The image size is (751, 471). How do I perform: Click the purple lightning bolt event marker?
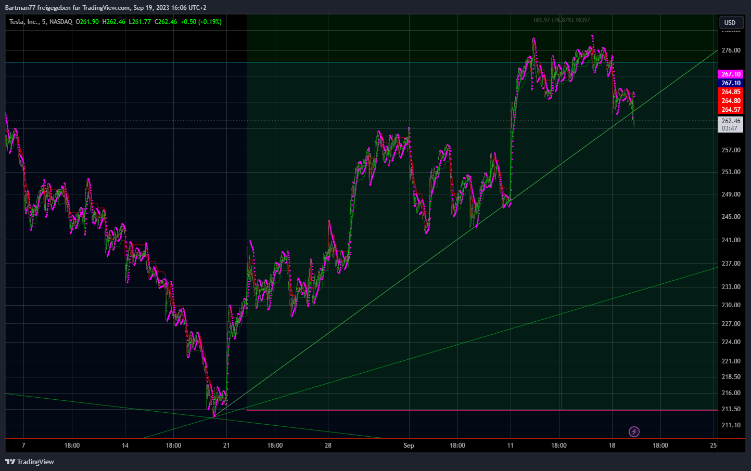click(634, 431)
